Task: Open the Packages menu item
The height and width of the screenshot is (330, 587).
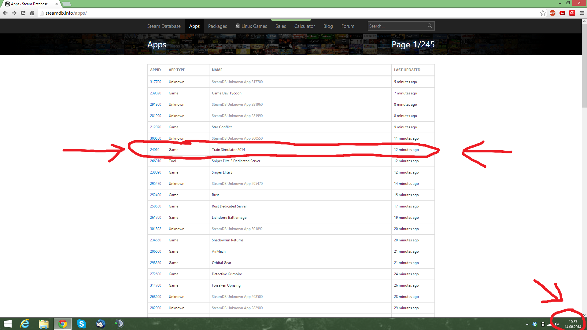Action: [x=217, y=26]
